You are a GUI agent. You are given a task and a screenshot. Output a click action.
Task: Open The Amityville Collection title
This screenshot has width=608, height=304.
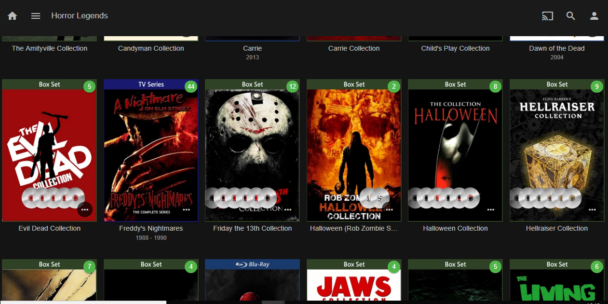(x=50, y=48)
